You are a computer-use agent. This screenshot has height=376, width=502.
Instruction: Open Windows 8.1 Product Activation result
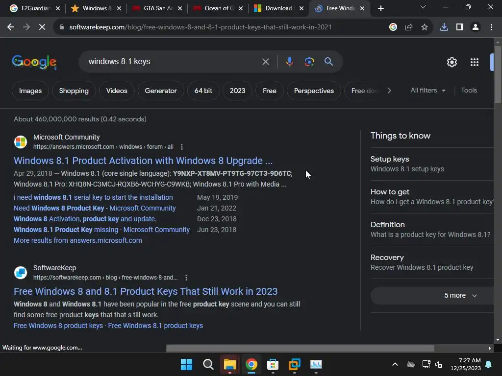[x=143, y=161]
